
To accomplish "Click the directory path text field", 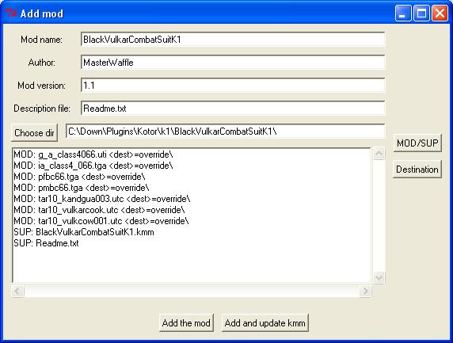I will (226, 131).
